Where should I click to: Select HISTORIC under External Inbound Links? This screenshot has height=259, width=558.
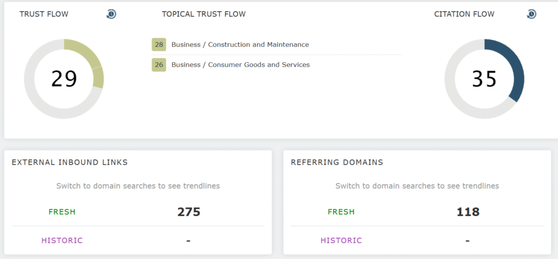[62, 240]
